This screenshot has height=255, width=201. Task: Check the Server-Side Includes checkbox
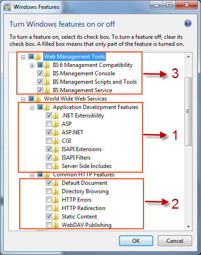pyautogui.click(x=49, y=166)
